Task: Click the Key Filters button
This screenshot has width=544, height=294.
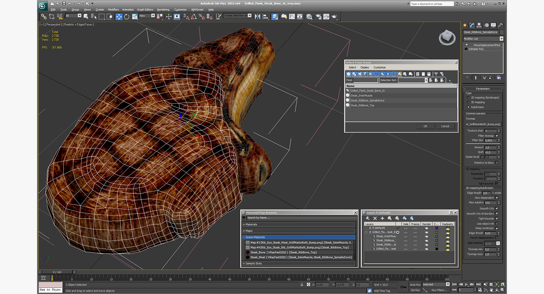Action: [x=439, y=290]
